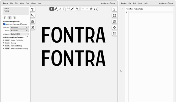The image size is (176, 102).
Task: Open the glyph search magnifier panel
Action: click(x=33, y=15)
